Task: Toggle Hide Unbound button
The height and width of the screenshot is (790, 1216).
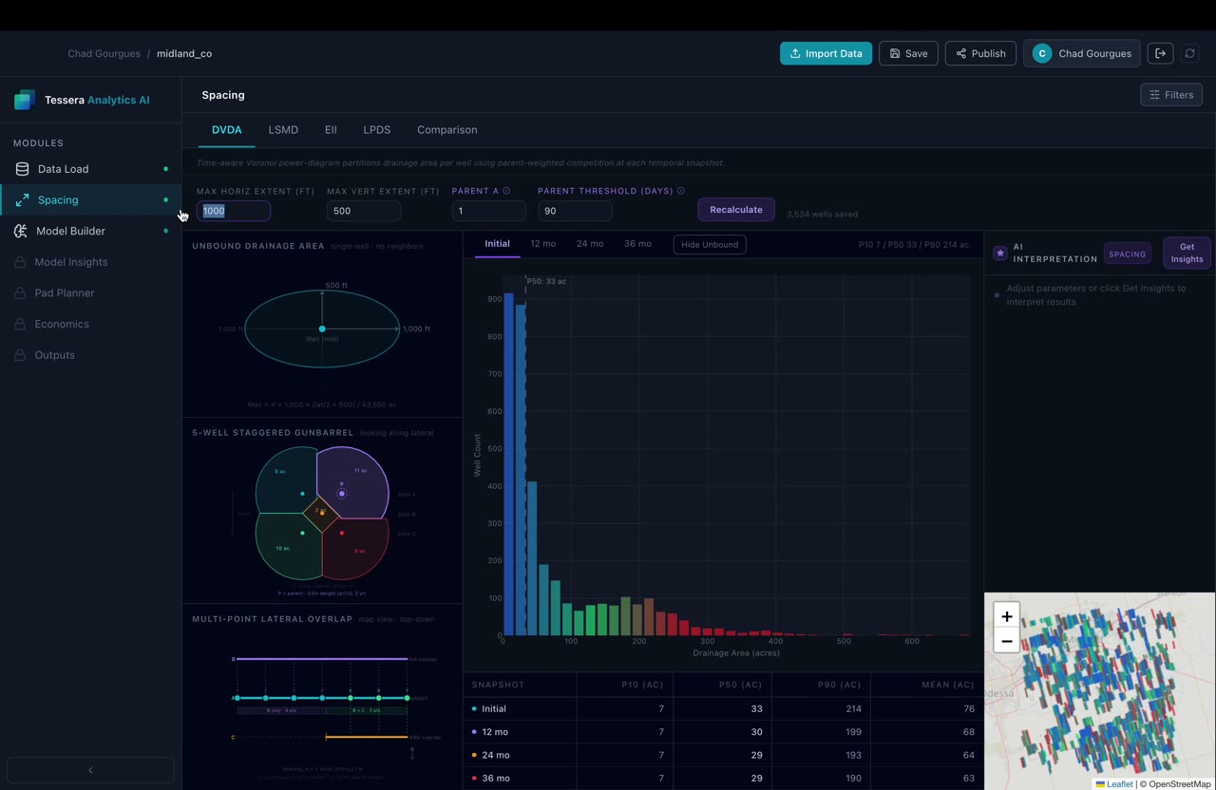Action: (x=710, y=244)
